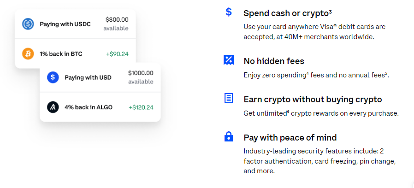
Task: Click the No hidden fees heading
Action: tap(274, 61)
